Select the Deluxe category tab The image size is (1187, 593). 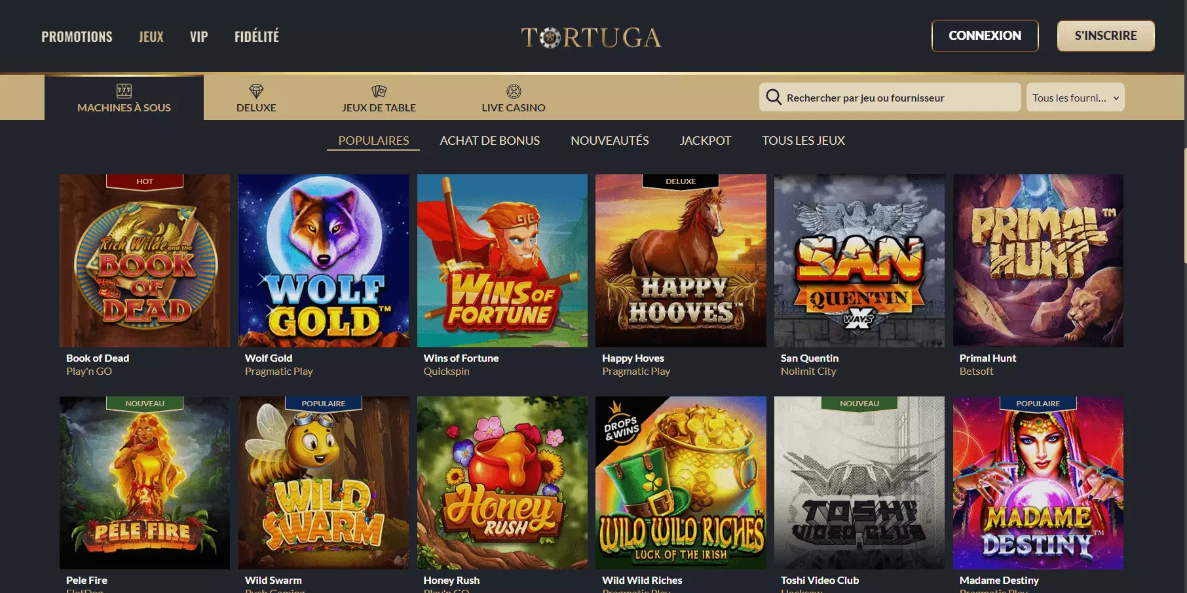[x=256, y=98]
